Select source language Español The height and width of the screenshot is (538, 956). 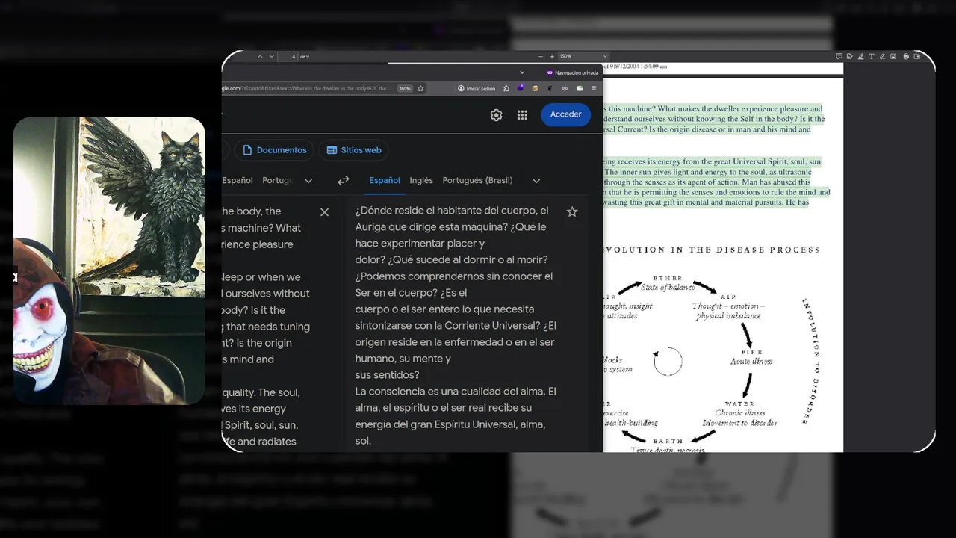pyautogui.click(x=238, y=180)
